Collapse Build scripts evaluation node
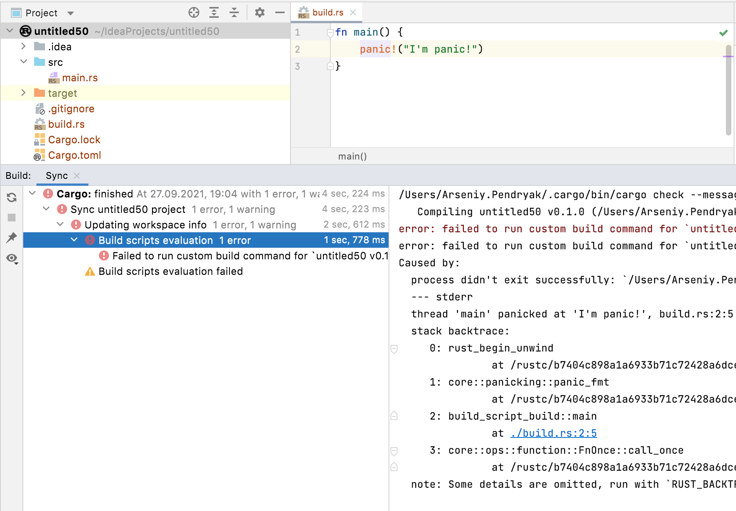This screenshot has height=511, width=736. tap(74, 240)
